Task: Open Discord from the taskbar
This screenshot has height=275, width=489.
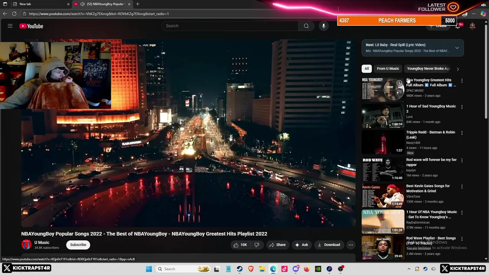Action: tap(296, 269)
